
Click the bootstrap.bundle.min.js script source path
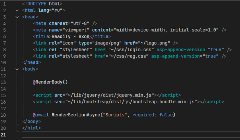[x=130, y=102]
